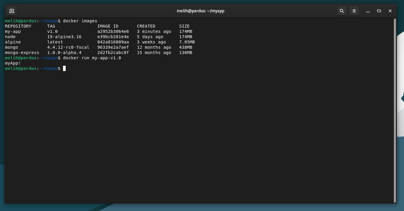
Task: Click the tag '19-alpine3.16'
Action: coord(64,37)
